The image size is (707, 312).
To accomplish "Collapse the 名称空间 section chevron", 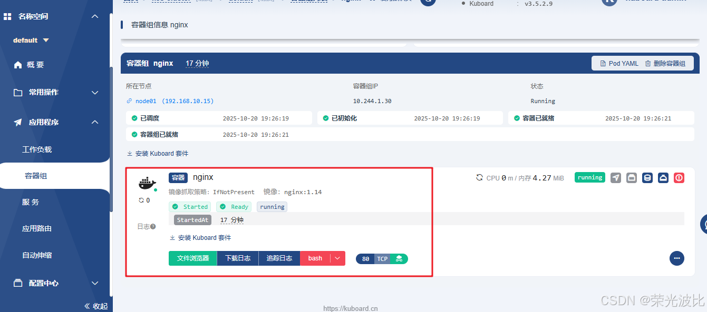I will (x=95, y=16).
